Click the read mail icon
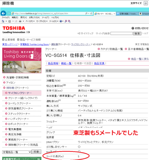Viewport: 149px width, 160px height. point(16,21)
